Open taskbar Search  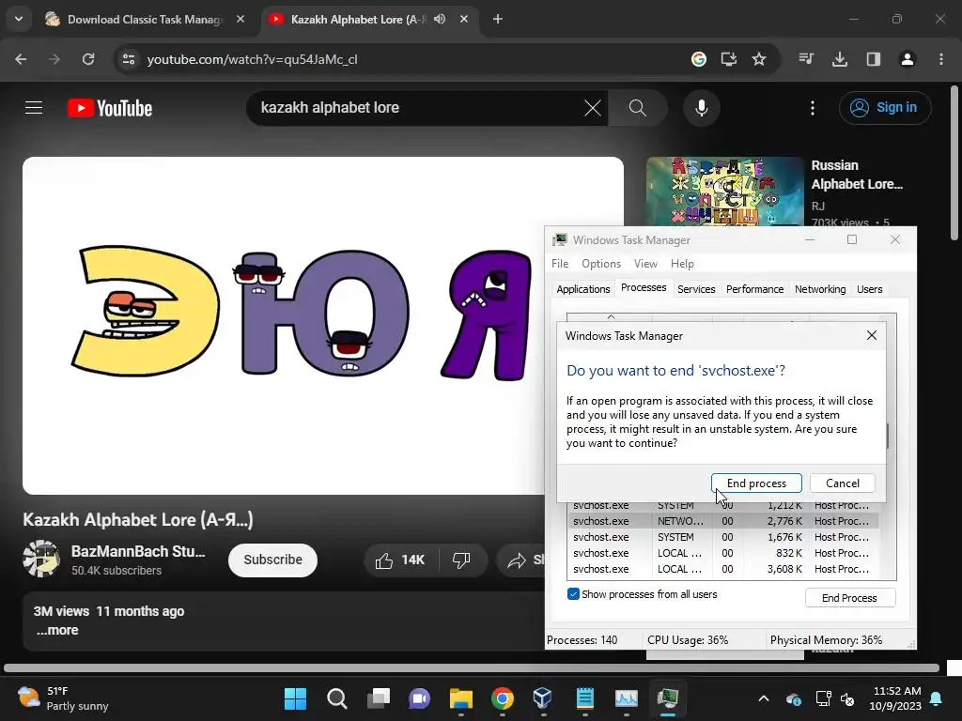337,698
